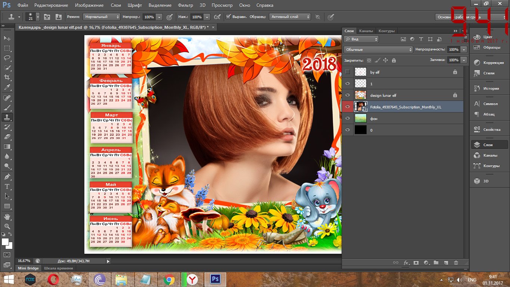510x287 pixels.
Task: Hide the Fotolia_49307645 layer
Action: click(348, 107)
